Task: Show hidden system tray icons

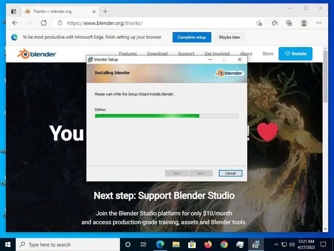Action: pyautogui.click(x=276, y=244)
